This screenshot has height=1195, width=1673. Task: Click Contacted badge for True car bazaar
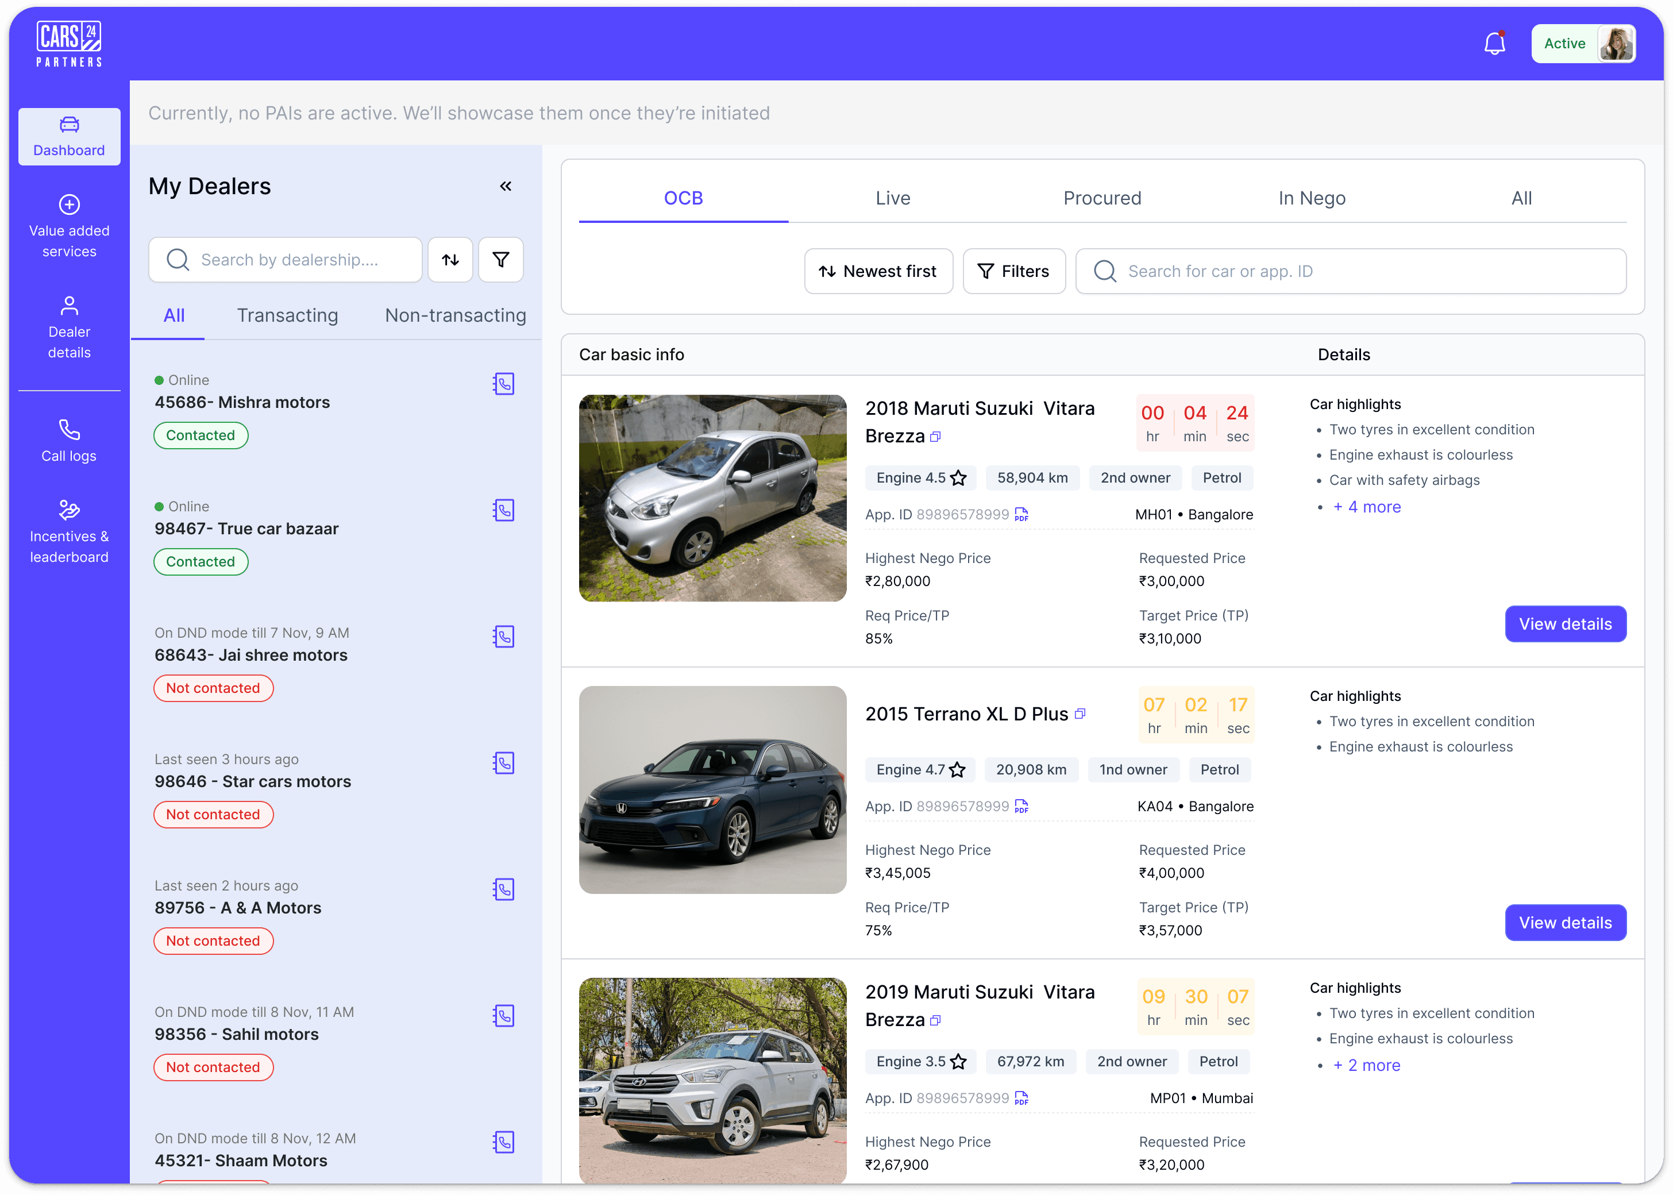[x=201, y=562]
